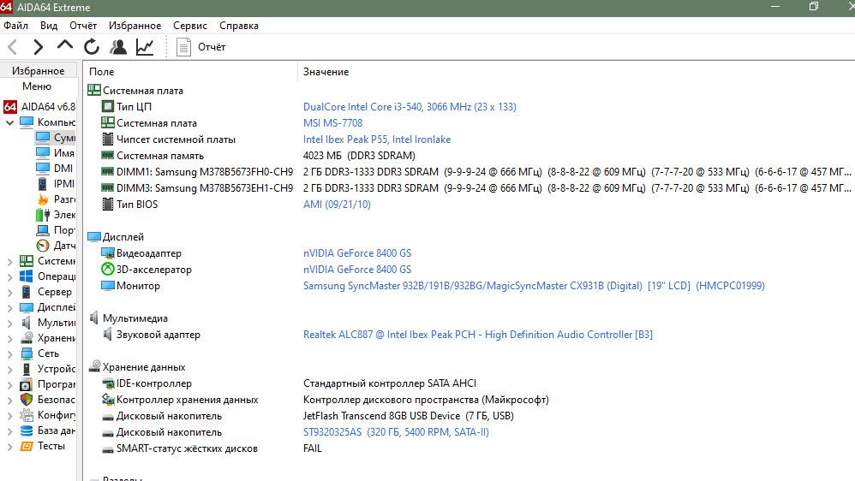Select the Системная память row

470,156
